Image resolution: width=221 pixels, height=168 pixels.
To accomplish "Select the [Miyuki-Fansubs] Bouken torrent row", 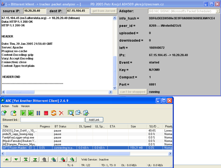I will [x=87, y=141].
